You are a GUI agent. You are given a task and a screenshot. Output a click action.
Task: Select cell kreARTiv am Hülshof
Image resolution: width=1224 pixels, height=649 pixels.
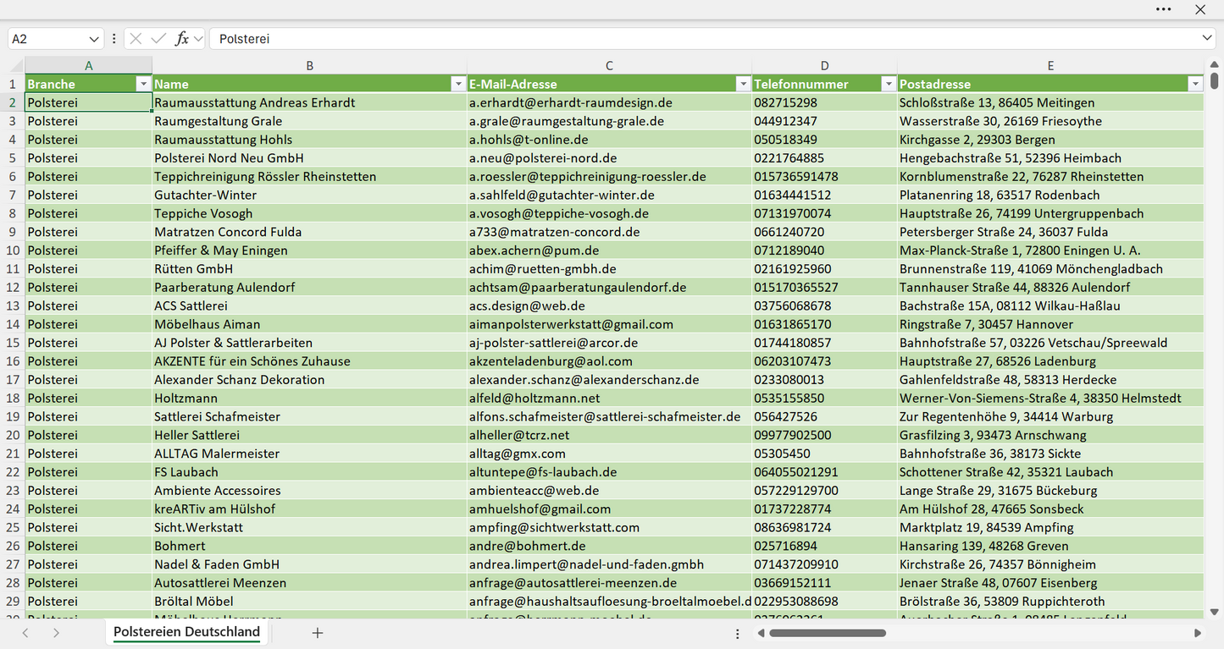tap(310, 509)
